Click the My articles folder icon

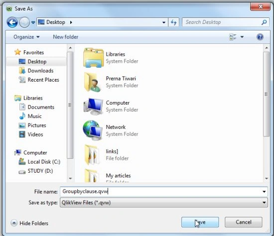[92, 176]
